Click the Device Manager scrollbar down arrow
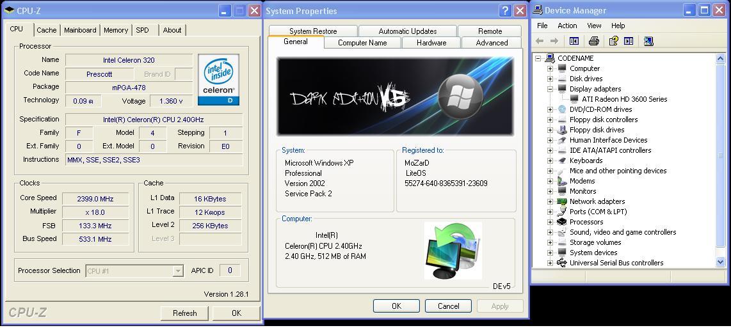 720,262
